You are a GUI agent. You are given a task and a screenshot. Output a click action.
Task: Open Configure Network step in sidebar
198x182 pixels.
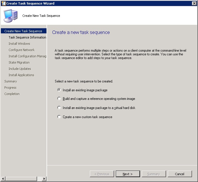[x=21, y=50]
